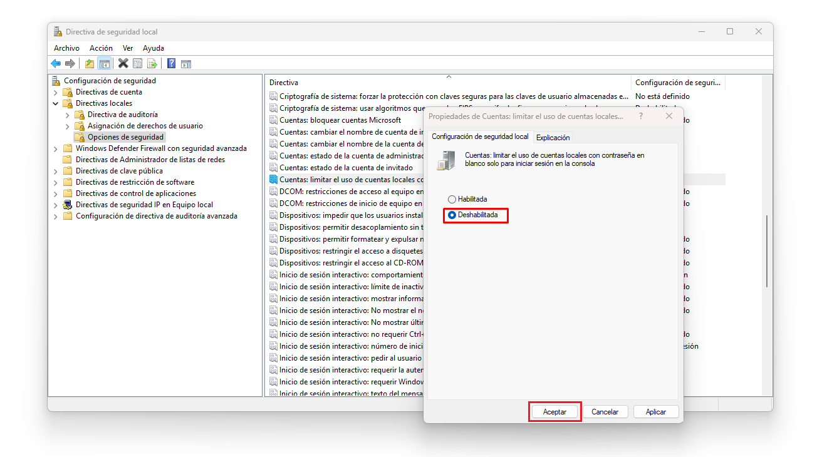Click the Directiva de auditoría folder icon

[x=80, y=115]
